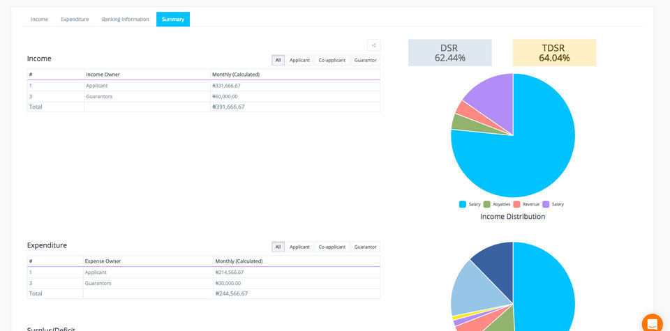Toggle purple Salary legend swatch
The width and height of the screenshot is (670, 331).
point(546,204)
